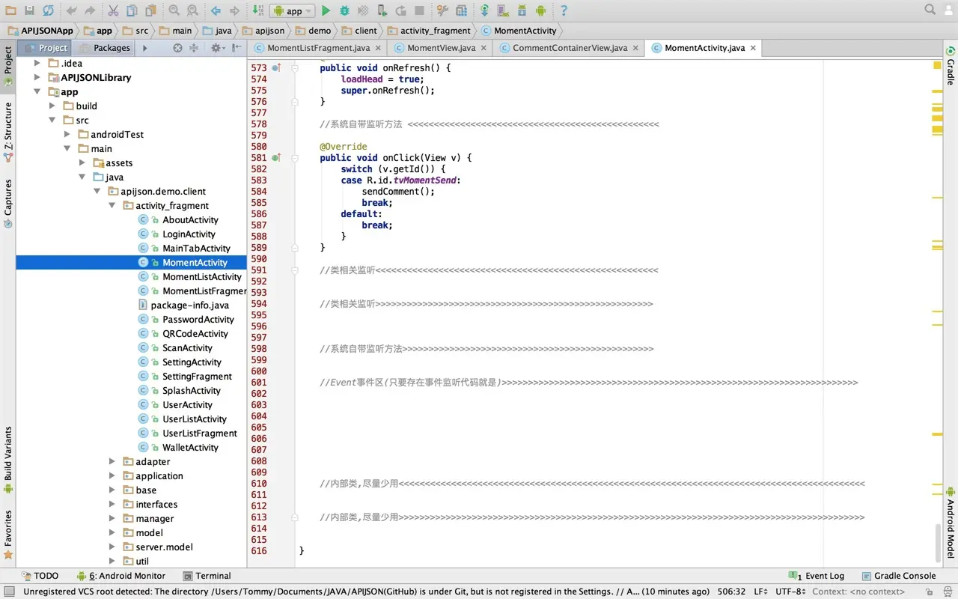Toggle the Structure tool window
958x599 pixels.
click(x=8, y=126)
